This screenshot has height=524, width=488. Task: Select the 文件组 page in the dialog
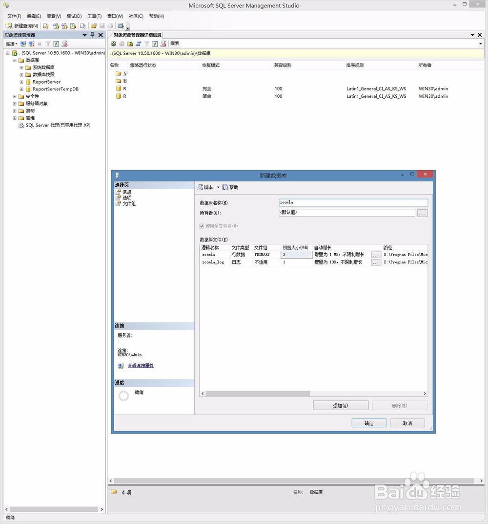pos(129,203)
